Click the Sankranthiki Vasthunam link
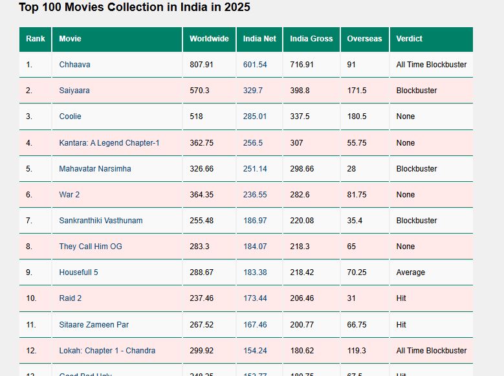The width and height of the screenshot is (504, 376). pos(100,221)
